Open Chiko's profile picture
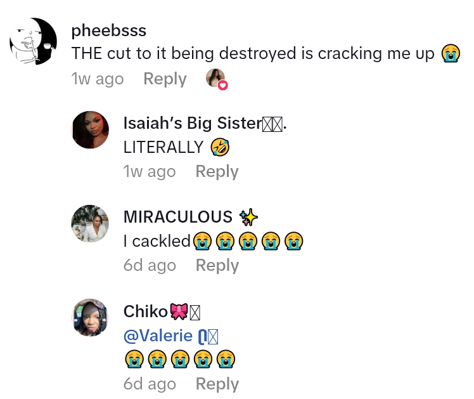The width and height of the screenshot is (474, 399). (91, 317)
